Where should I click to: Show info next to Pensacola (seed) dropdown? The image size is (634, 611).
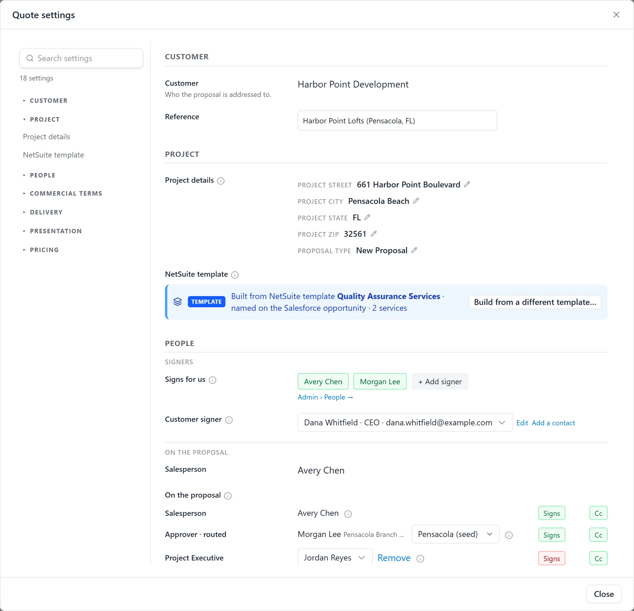point(509,535)
